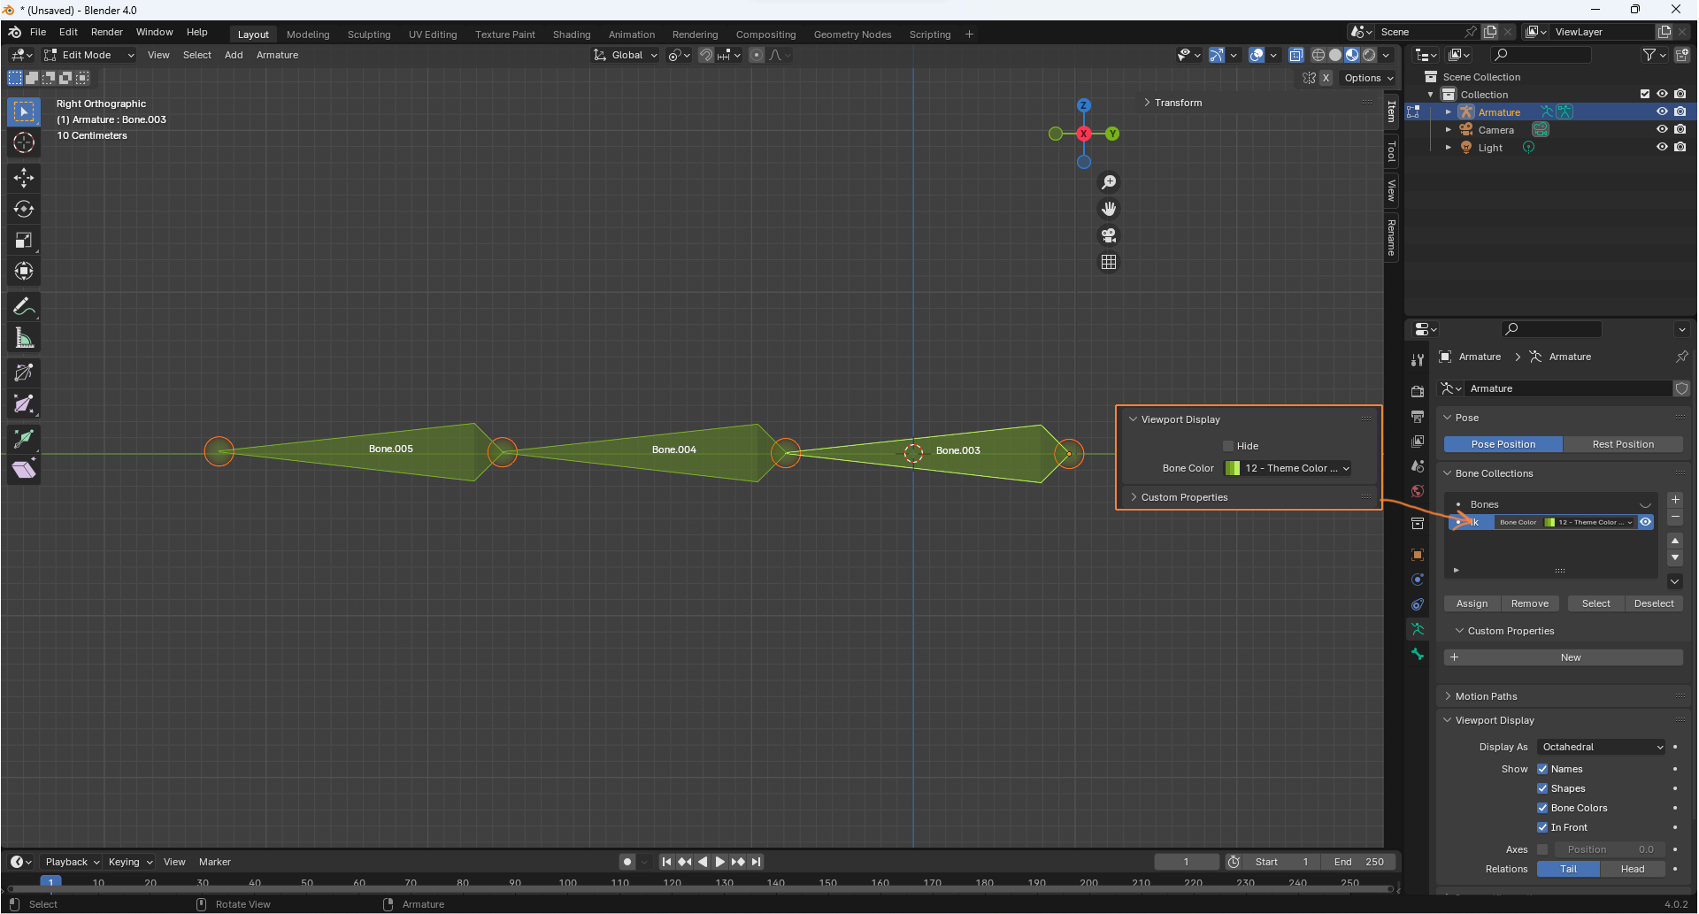The image size is (1699, 914).
Task: Select the Cursor tool in toolbar
Action: [x=24, y=142]
